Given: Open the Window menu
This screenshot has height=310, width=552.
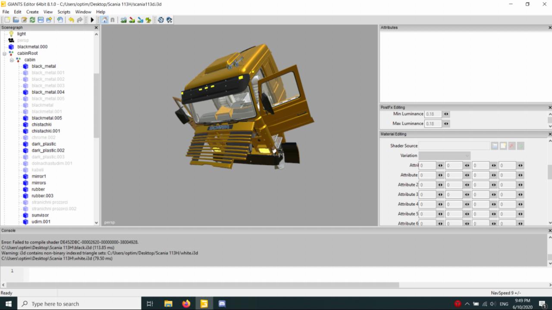Looking at the screenshot, I should [x=83, y=12].
